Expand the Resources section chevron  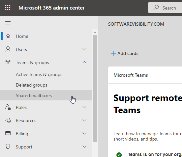pyautogui.click(x=84, y=120)
